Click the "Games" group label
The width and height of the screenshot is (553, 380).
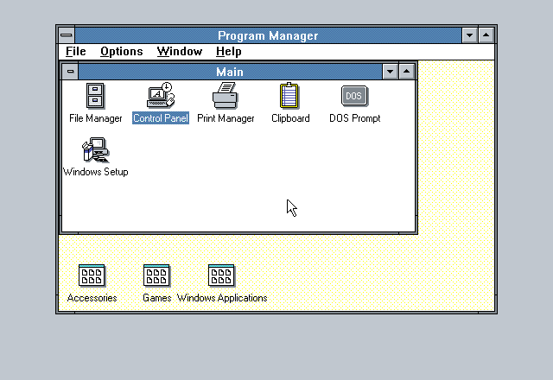pos(157,298)
